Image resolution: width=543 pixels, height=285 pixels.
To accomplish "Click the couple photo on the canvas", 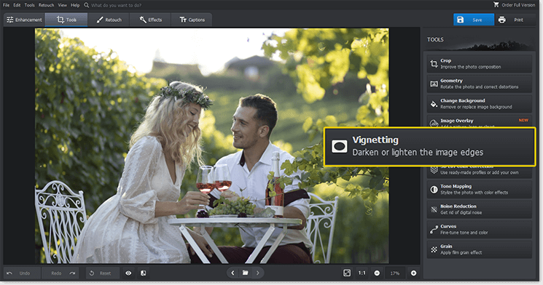I will pyautogui.click(x=211, y=146).
